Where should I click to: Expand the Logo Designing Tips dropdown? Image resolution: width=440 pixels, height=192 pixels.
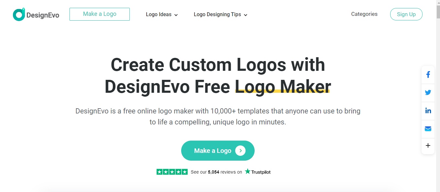pos(221,15)
